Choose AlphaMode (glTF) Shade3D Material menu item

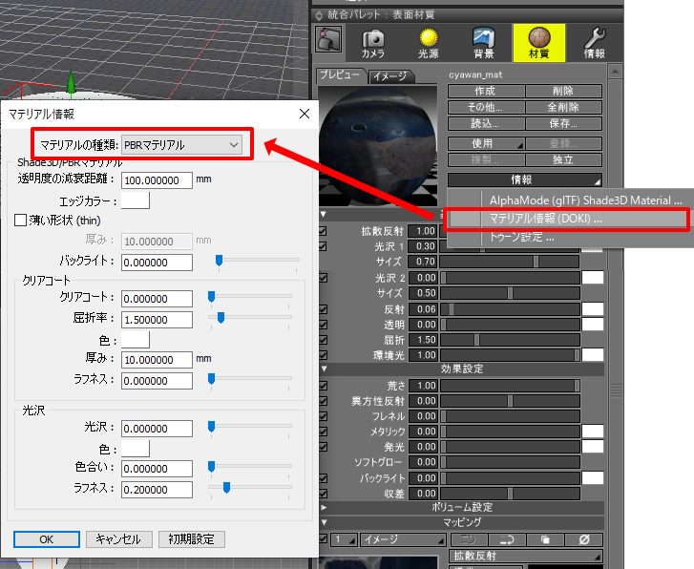(x=585, y=200)
